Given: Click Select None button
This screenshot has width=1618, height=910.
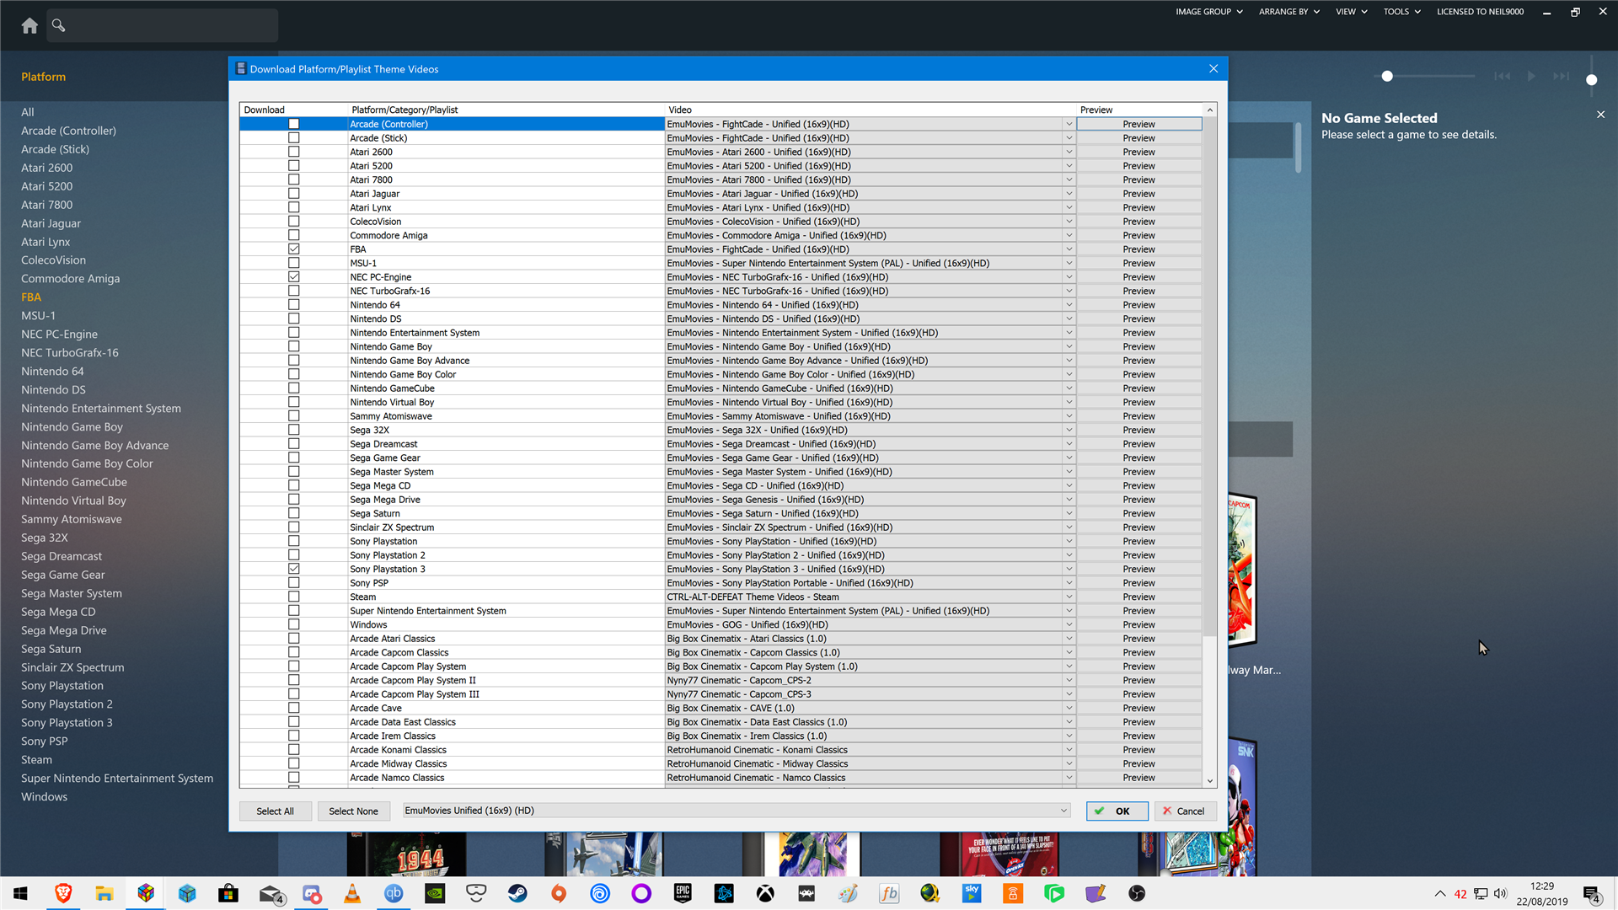Looking at the screenshot, I should [x=353, y=811].
